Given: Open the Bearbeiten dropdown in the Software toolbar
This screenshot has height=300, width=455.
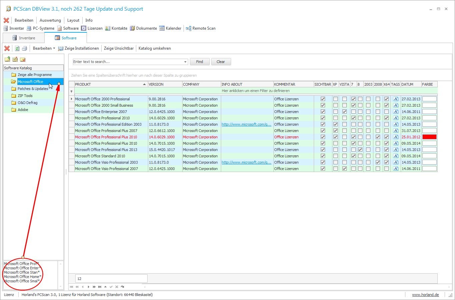Looking at the screenshot, I should coord(44,48).
